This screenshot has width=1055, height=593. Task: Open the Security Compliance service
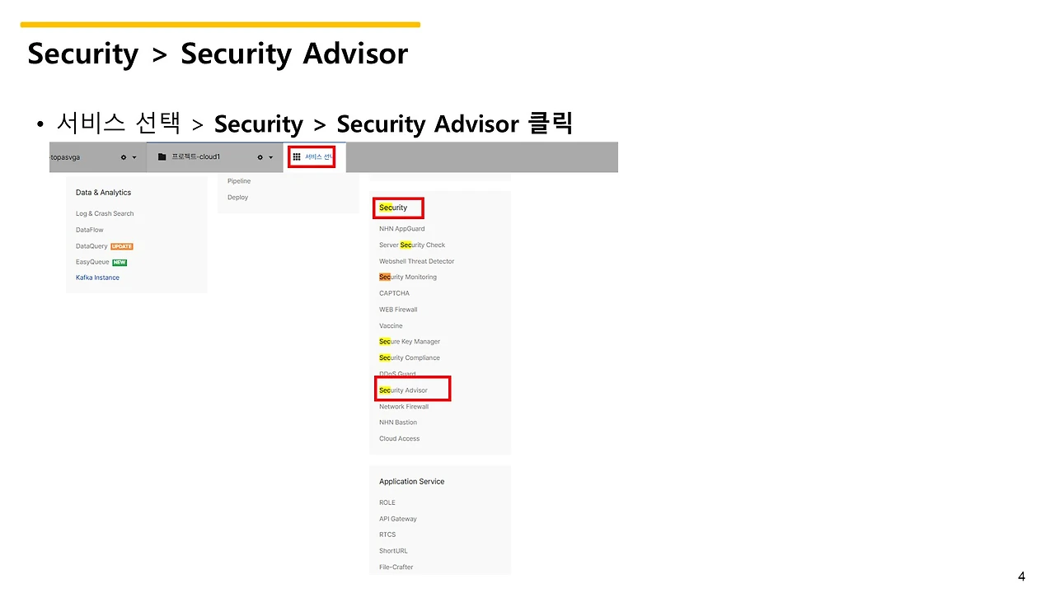tap(410, 357)
